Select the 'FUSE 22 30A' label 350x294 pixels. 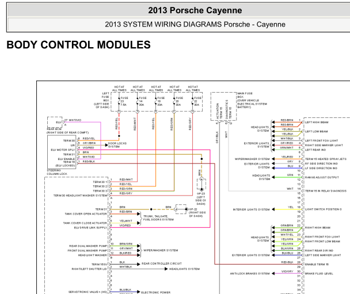[x=197, y=101]
